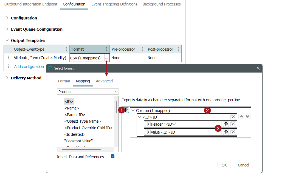Toggle Inherit Data and References checkbox
This screenshot has width=290, height=173.
pos(112,156)
